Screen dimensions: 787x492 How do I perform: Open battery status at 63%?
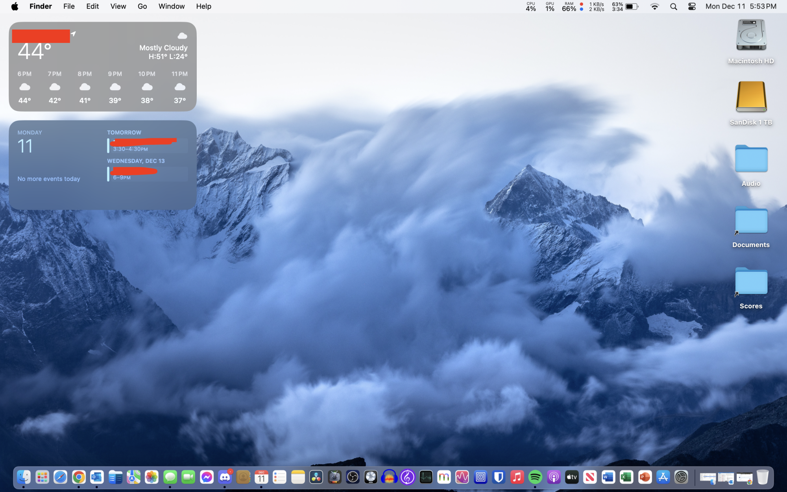625,7
